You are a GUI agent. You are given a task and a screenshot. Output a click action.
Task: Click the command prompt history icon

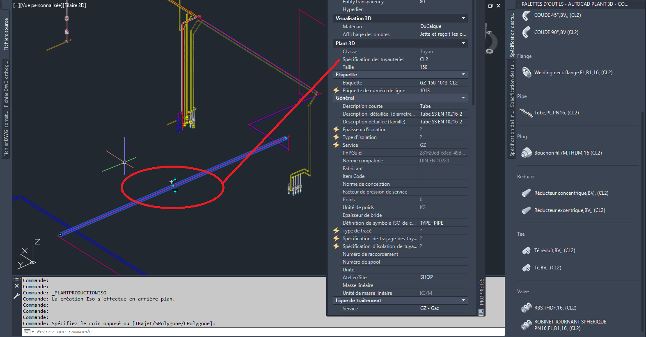click(29, 332)
